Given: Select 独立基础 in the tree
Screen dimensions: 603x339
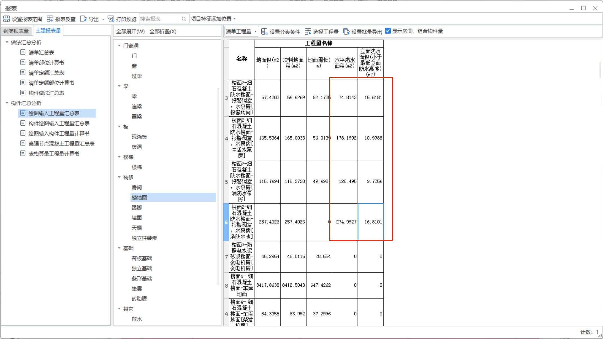Looking at the screenshot, I should [x=142, y=268].
